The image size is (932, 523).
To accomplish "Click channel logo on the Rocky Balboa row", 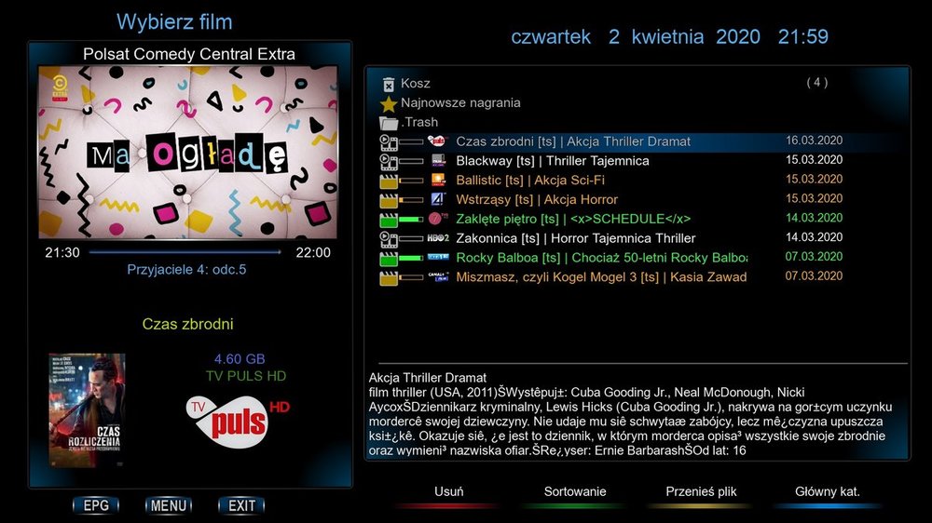I will [x=438, y=257].
